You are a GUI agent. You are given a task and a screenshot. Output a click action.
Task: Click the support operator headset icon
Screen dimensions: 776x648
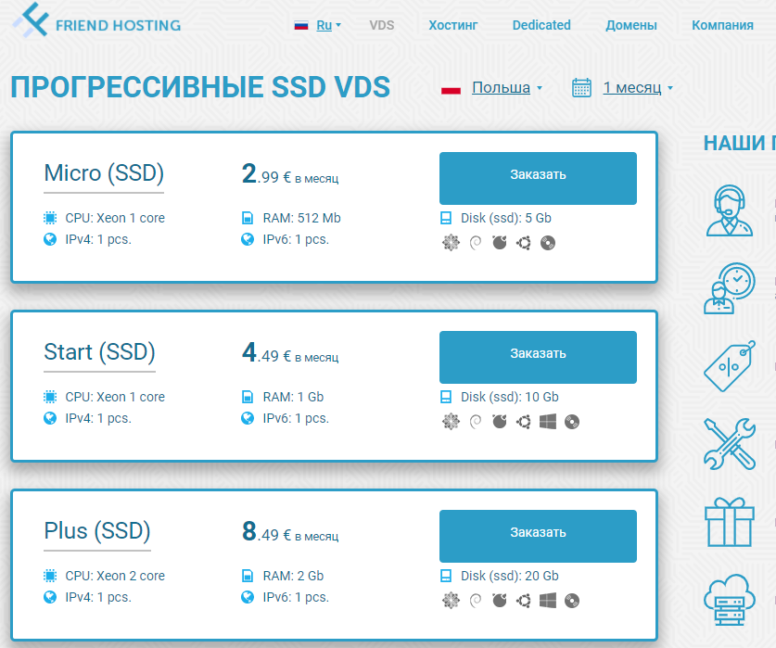click(730, 210)
